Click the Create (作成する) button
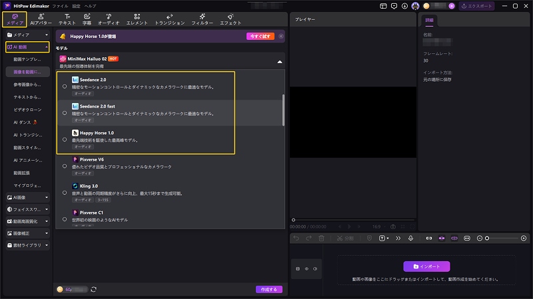The image size is (533, 299). (x=269, y=290)
